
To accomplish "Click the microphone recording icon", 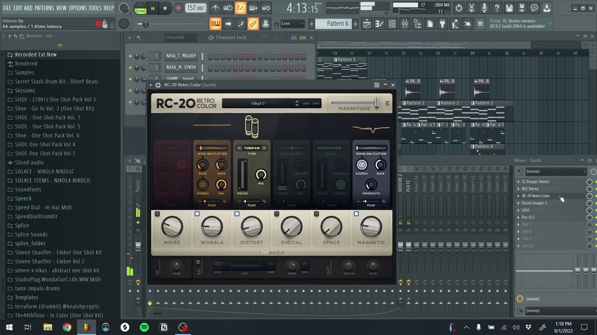I will tap(484, 8).
